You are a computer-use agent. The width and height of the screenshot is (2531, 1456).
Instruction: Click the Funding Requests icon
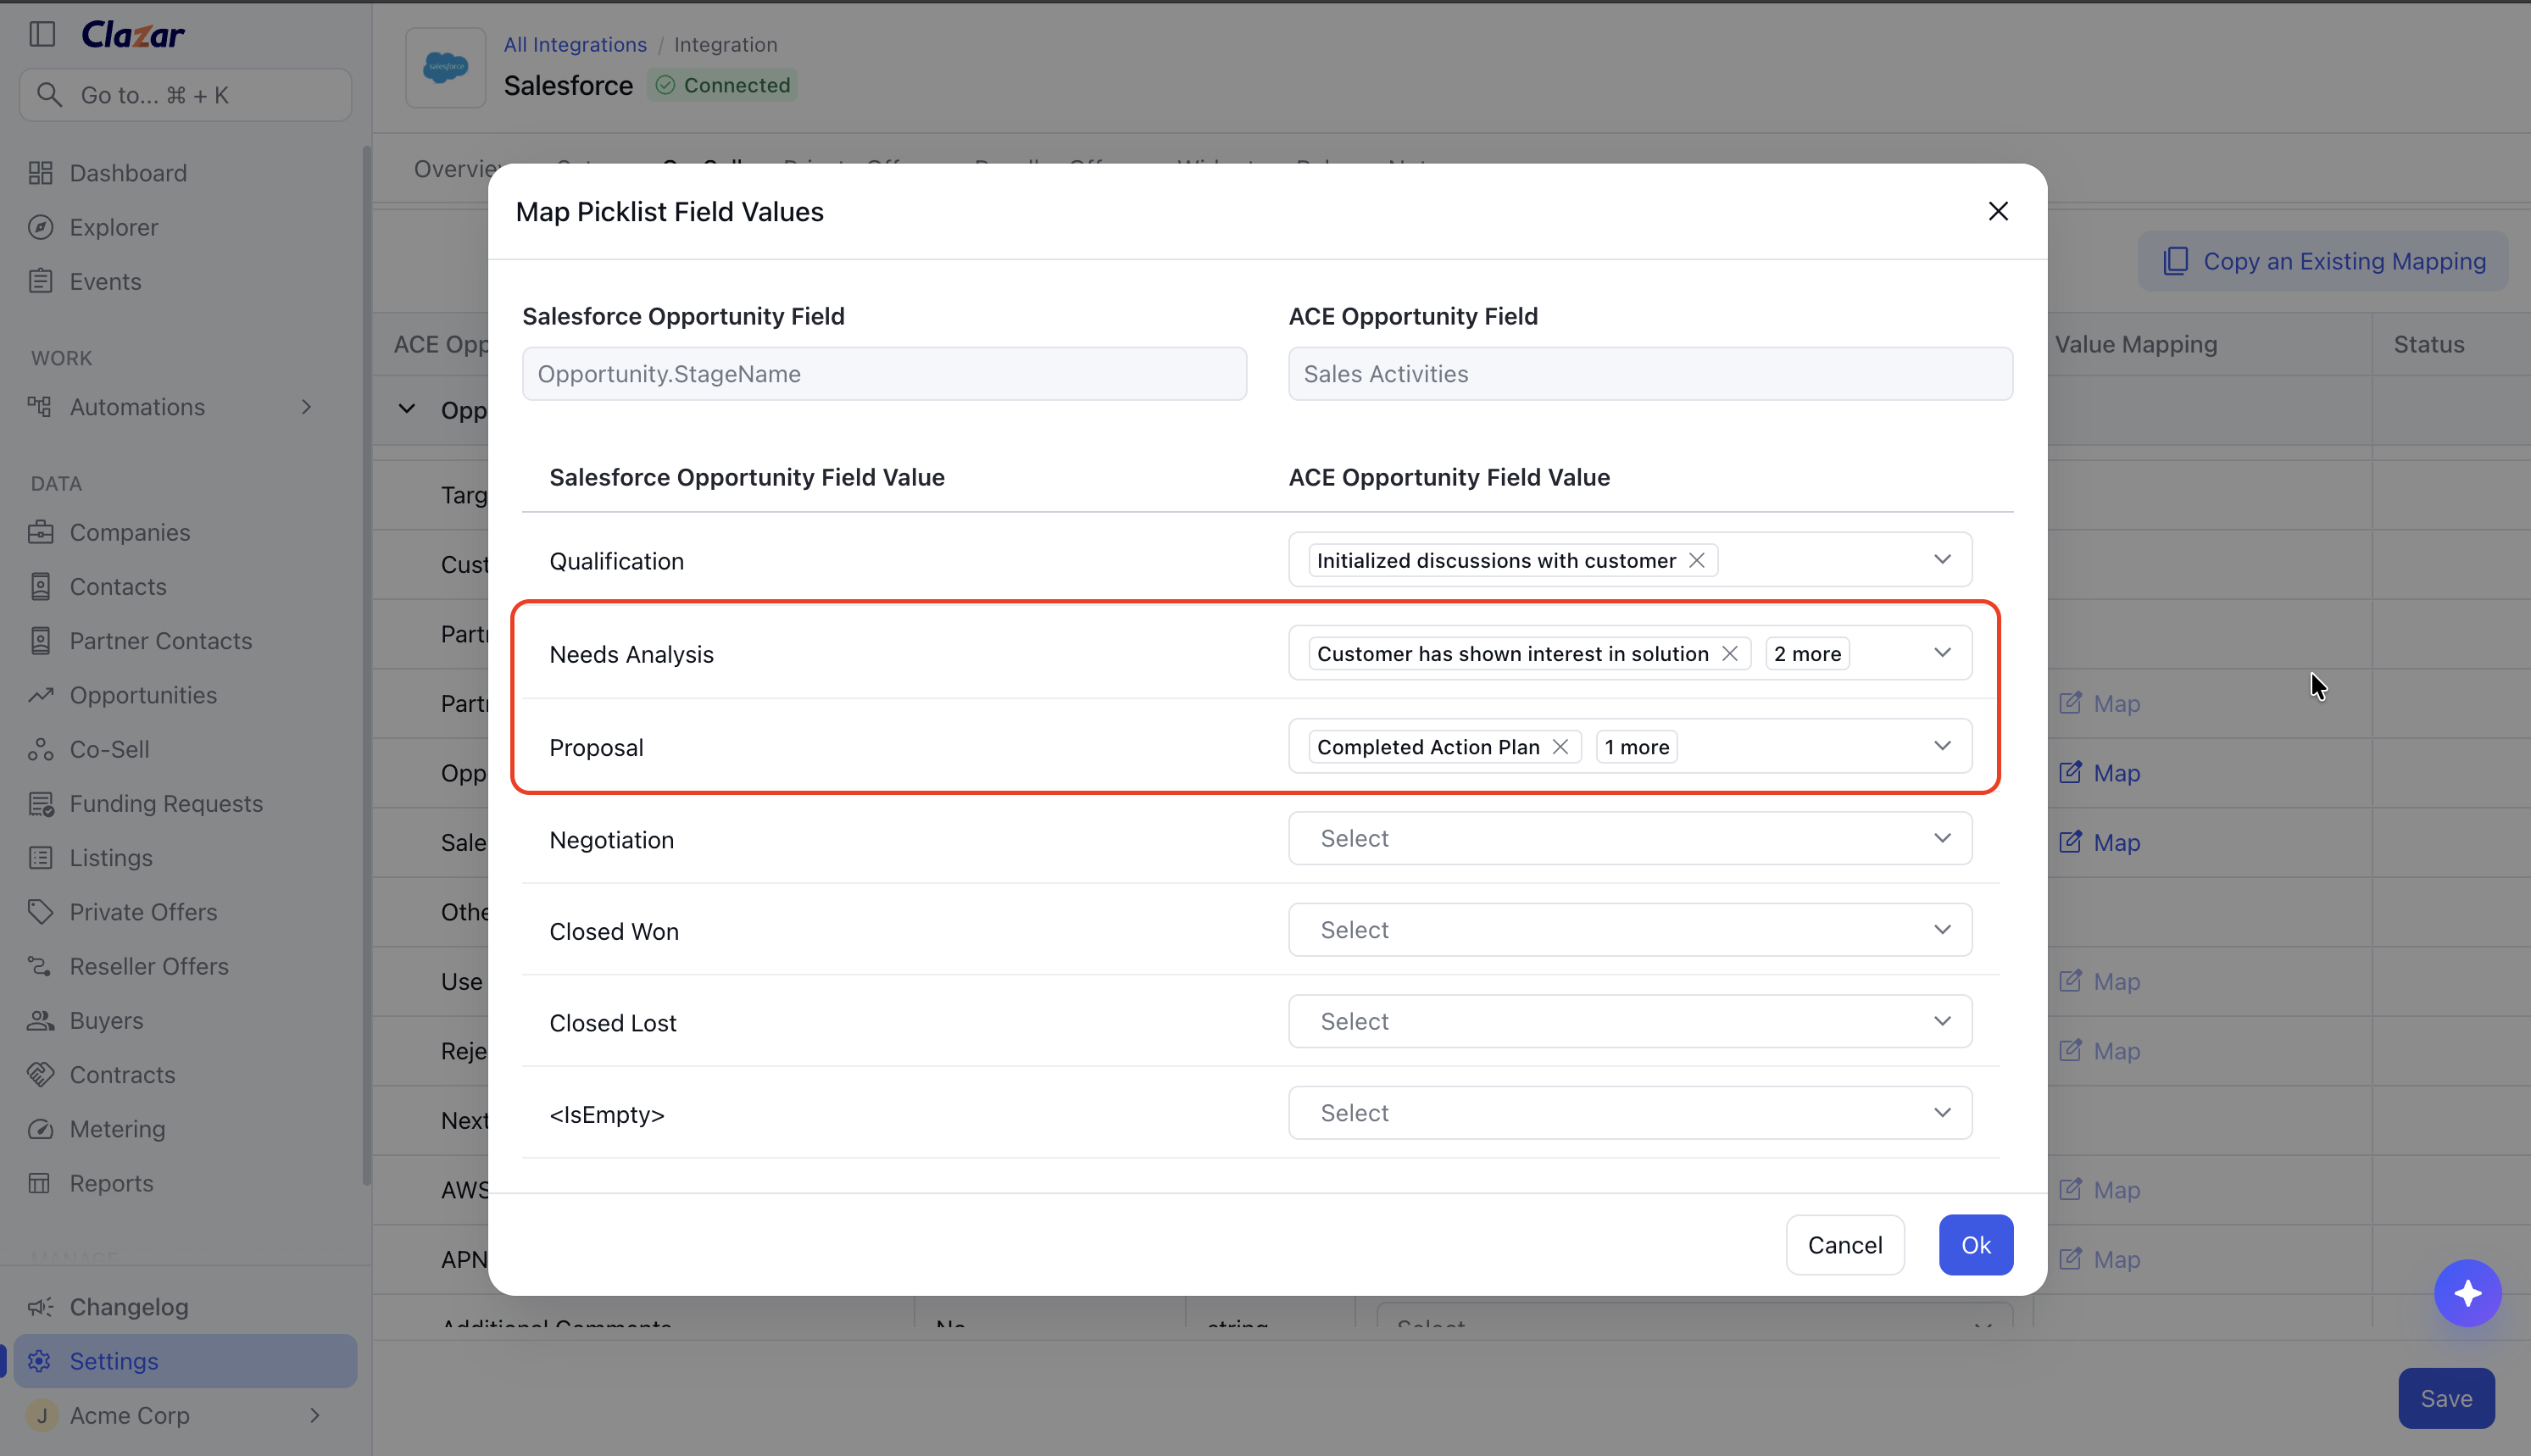pyautogui.click(x=41, y=803)
